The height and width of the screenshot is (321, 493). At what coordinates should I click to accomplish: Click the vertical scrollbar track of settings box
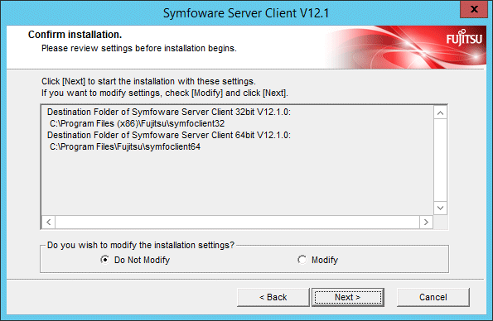click(x=440, y=160)
